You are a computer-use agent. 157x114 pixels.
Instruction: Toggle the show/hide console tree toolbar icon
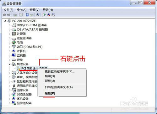click(15, 15)
